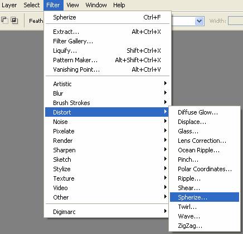The width and height of the screenshot is (243, 234).
Task: Launch the Liquify... filter
Action: pos(107,51)
